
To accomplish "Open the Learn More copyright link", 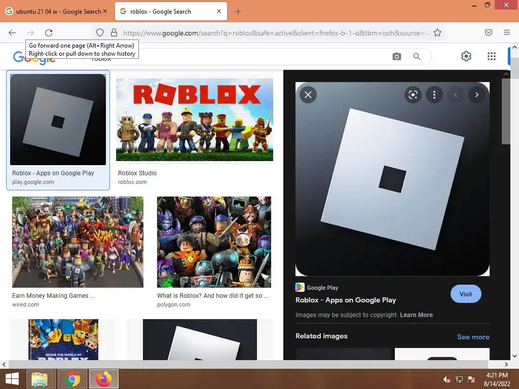I will coord(416,315).
